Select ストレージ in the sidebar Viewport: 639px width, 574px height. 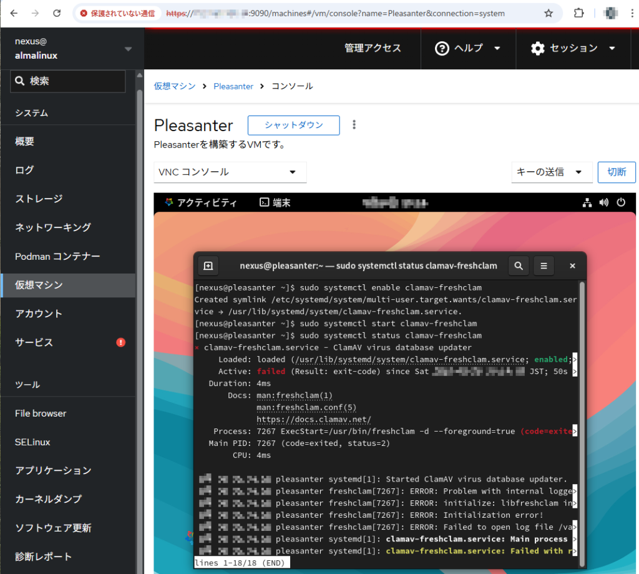39,199
